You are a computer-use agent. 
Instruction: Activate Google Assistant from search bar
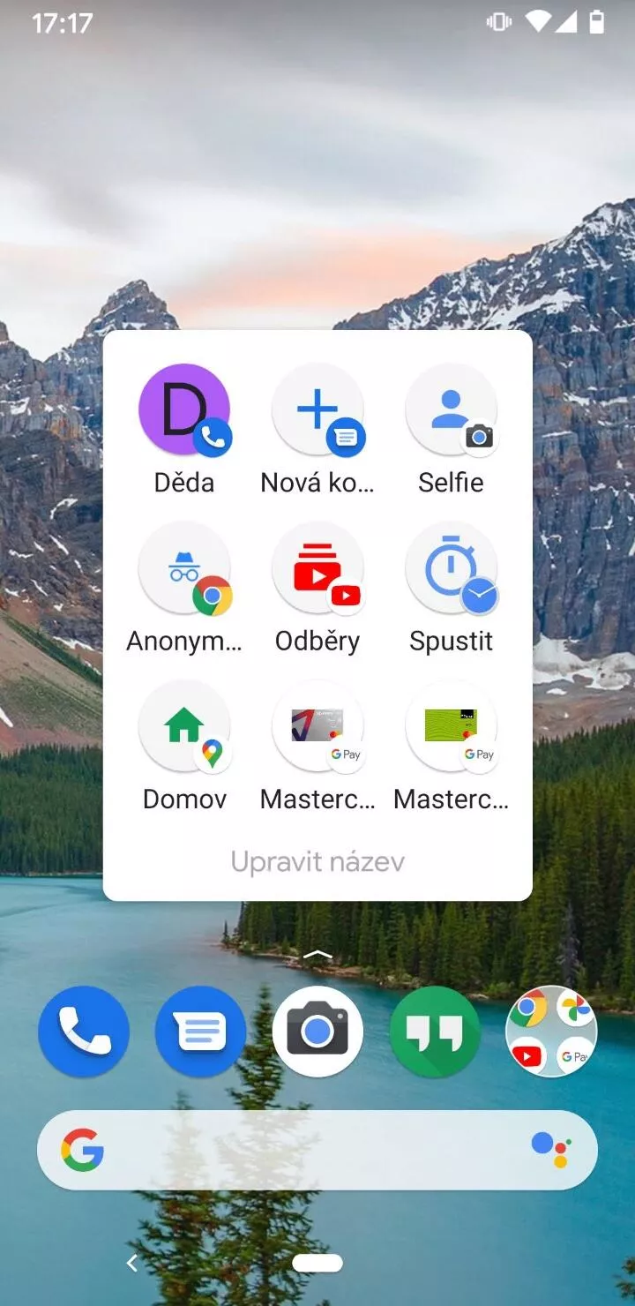point(551,1150)
